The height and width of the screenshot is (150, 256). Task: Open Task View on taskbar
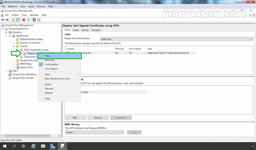click(x=24, y=146)
